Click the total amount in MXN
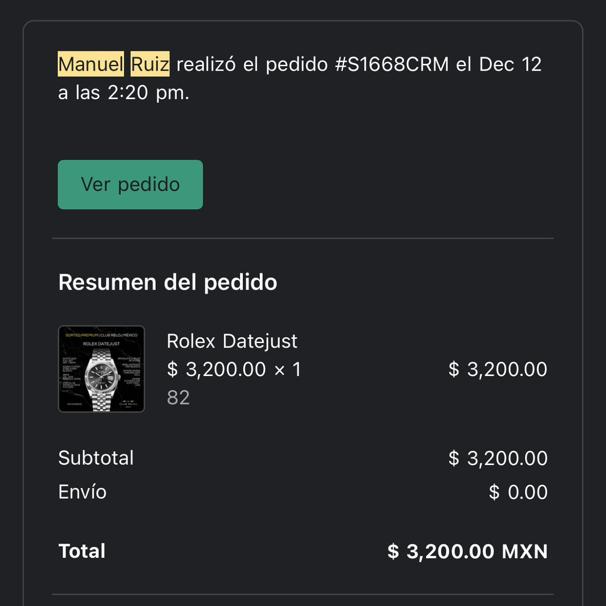This screenshot has height=606, width=606. 467,551
